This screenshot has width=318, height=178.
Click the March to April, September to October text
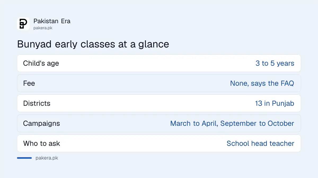click(232, 124)
